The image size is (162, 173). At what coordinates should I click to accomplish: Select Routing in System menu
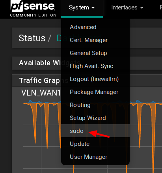point(95,105)
